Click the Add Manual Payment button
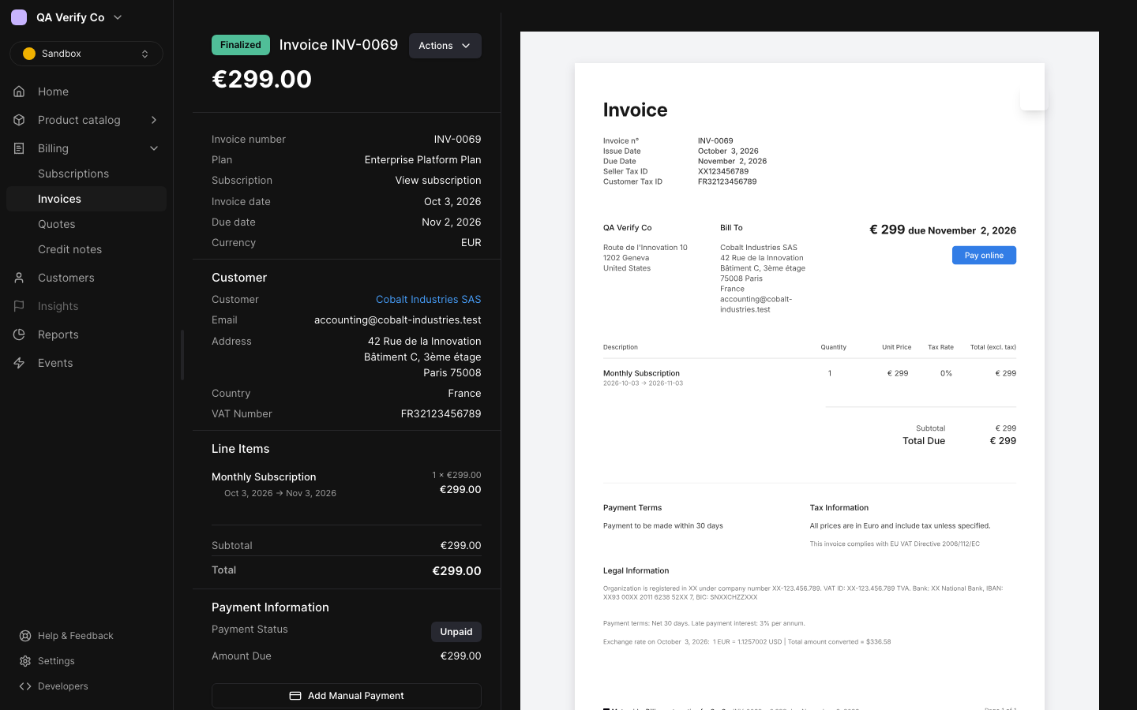The width and height of the screenshot is (1137, 710). click(347, 696)
